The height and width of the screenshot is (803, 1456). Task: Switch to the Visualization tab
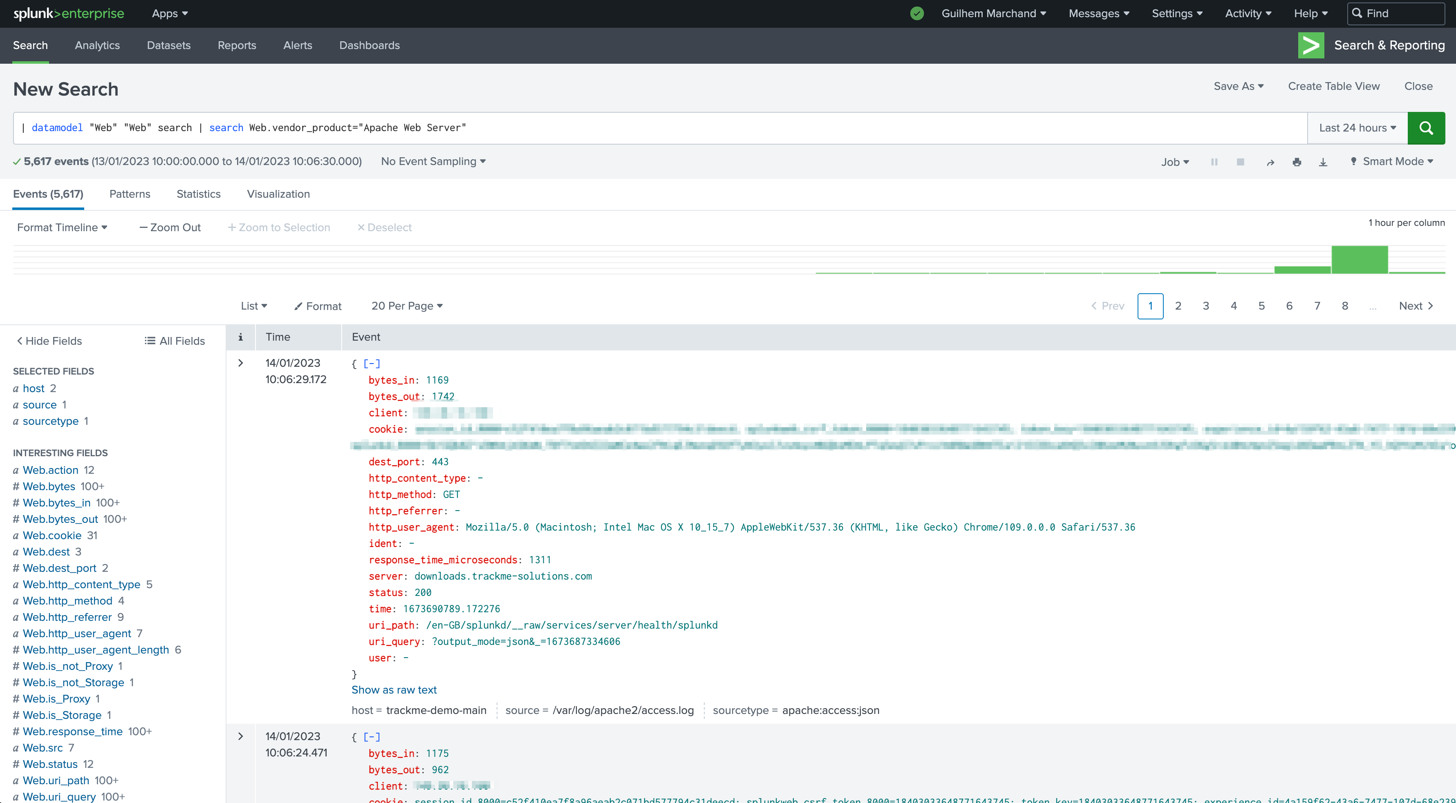click(x=278, y=194)
